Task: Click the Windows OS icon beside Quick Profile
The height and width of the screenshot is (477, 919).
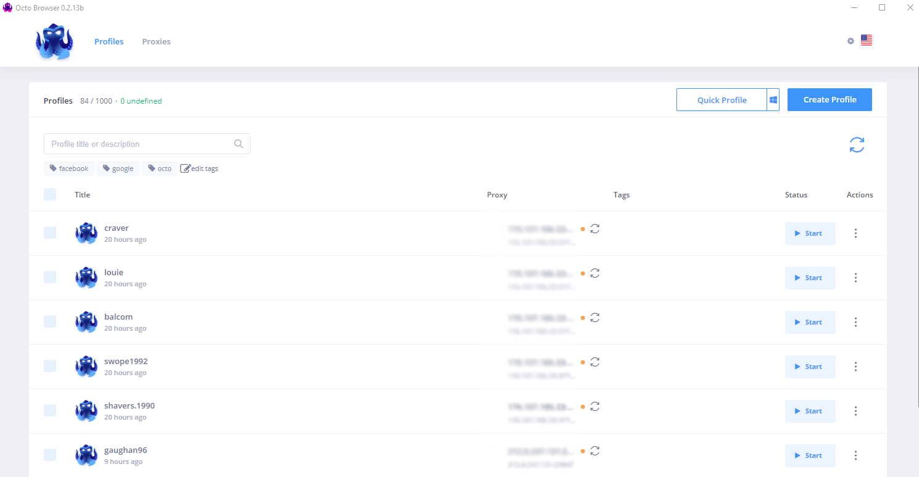Action: 773,100
